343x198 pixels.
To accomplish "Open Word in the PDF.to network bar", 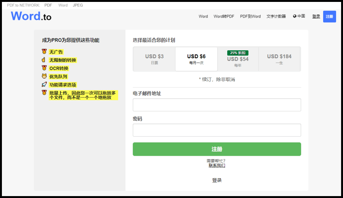I will coord(63,5).
